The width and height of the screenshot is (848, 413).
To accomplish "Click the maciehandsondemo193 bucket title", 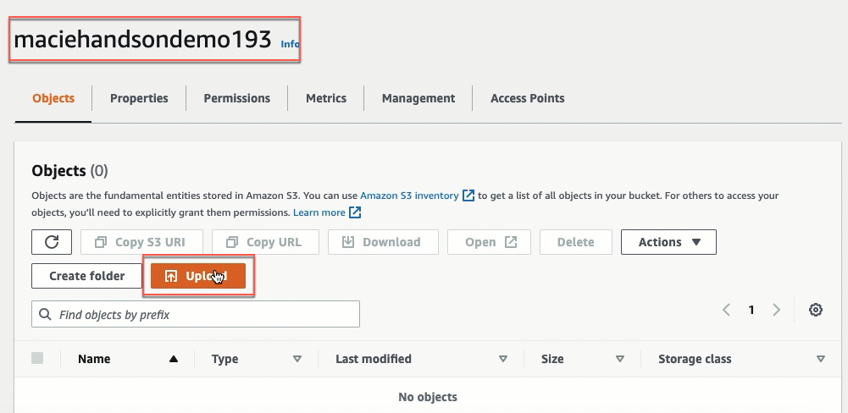I will (x=143, y=40).
